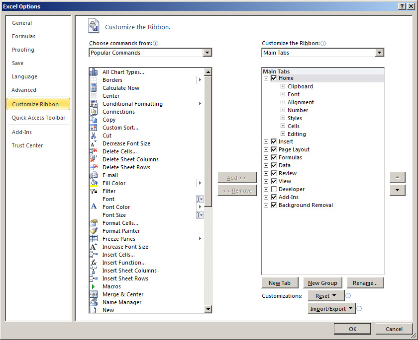Viewport: 418px width, 340px height.
Task: Select the Decrease Font Size icon
Action: pos(94,143)
